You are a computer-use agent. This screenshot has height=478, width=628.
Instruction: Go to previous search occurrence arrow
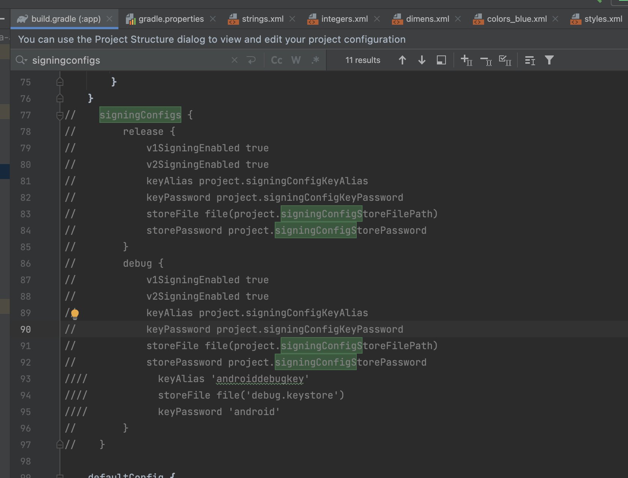pos(402,60)
